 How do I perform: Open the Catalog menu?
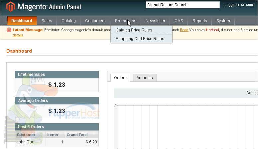tap(68, 21)
